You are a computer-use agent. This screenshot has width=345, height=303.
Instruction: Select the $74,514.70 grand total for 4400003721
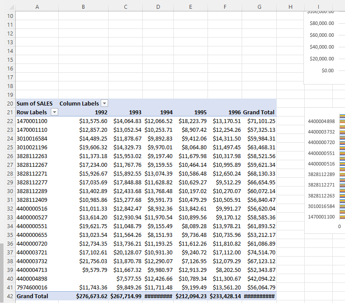tap(261, 253)
